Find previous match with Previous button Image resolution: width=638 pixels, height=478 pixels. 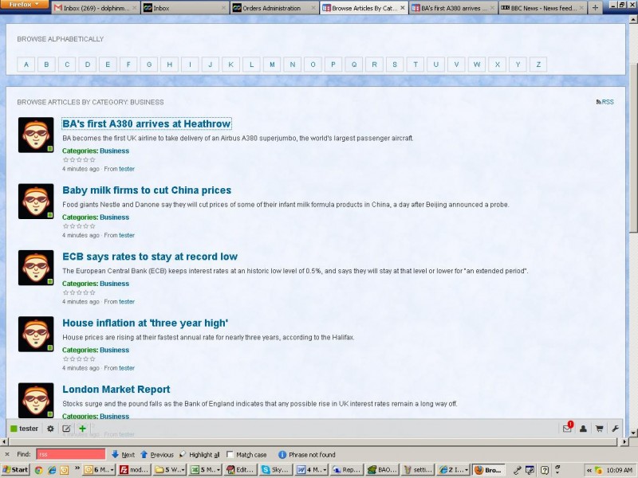pyautogui.click(x=157, y=454)
